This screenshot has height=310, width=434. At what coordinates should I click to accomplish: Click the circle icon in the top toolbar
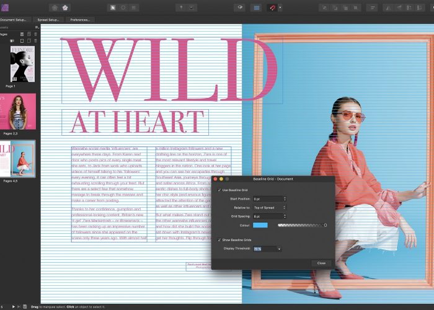click(123, 7)
